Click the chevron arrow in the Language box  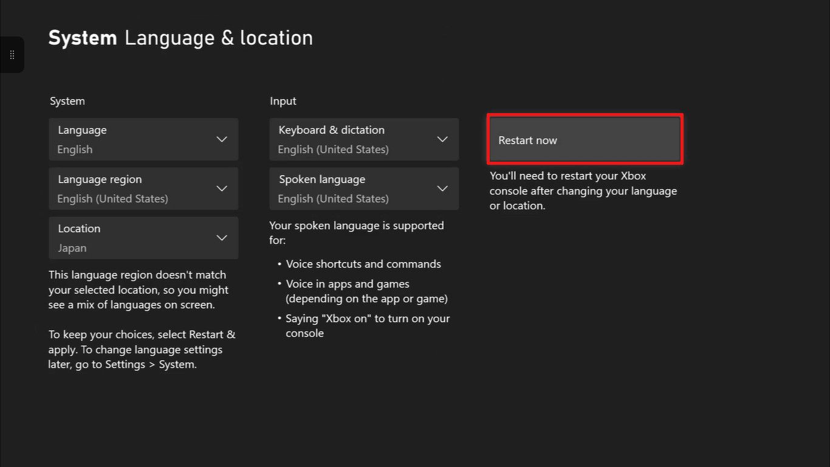[222, 139]
